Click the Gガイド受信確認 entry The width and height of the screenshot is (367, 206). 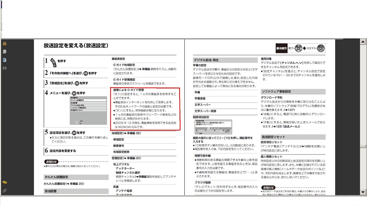point(124,79)
